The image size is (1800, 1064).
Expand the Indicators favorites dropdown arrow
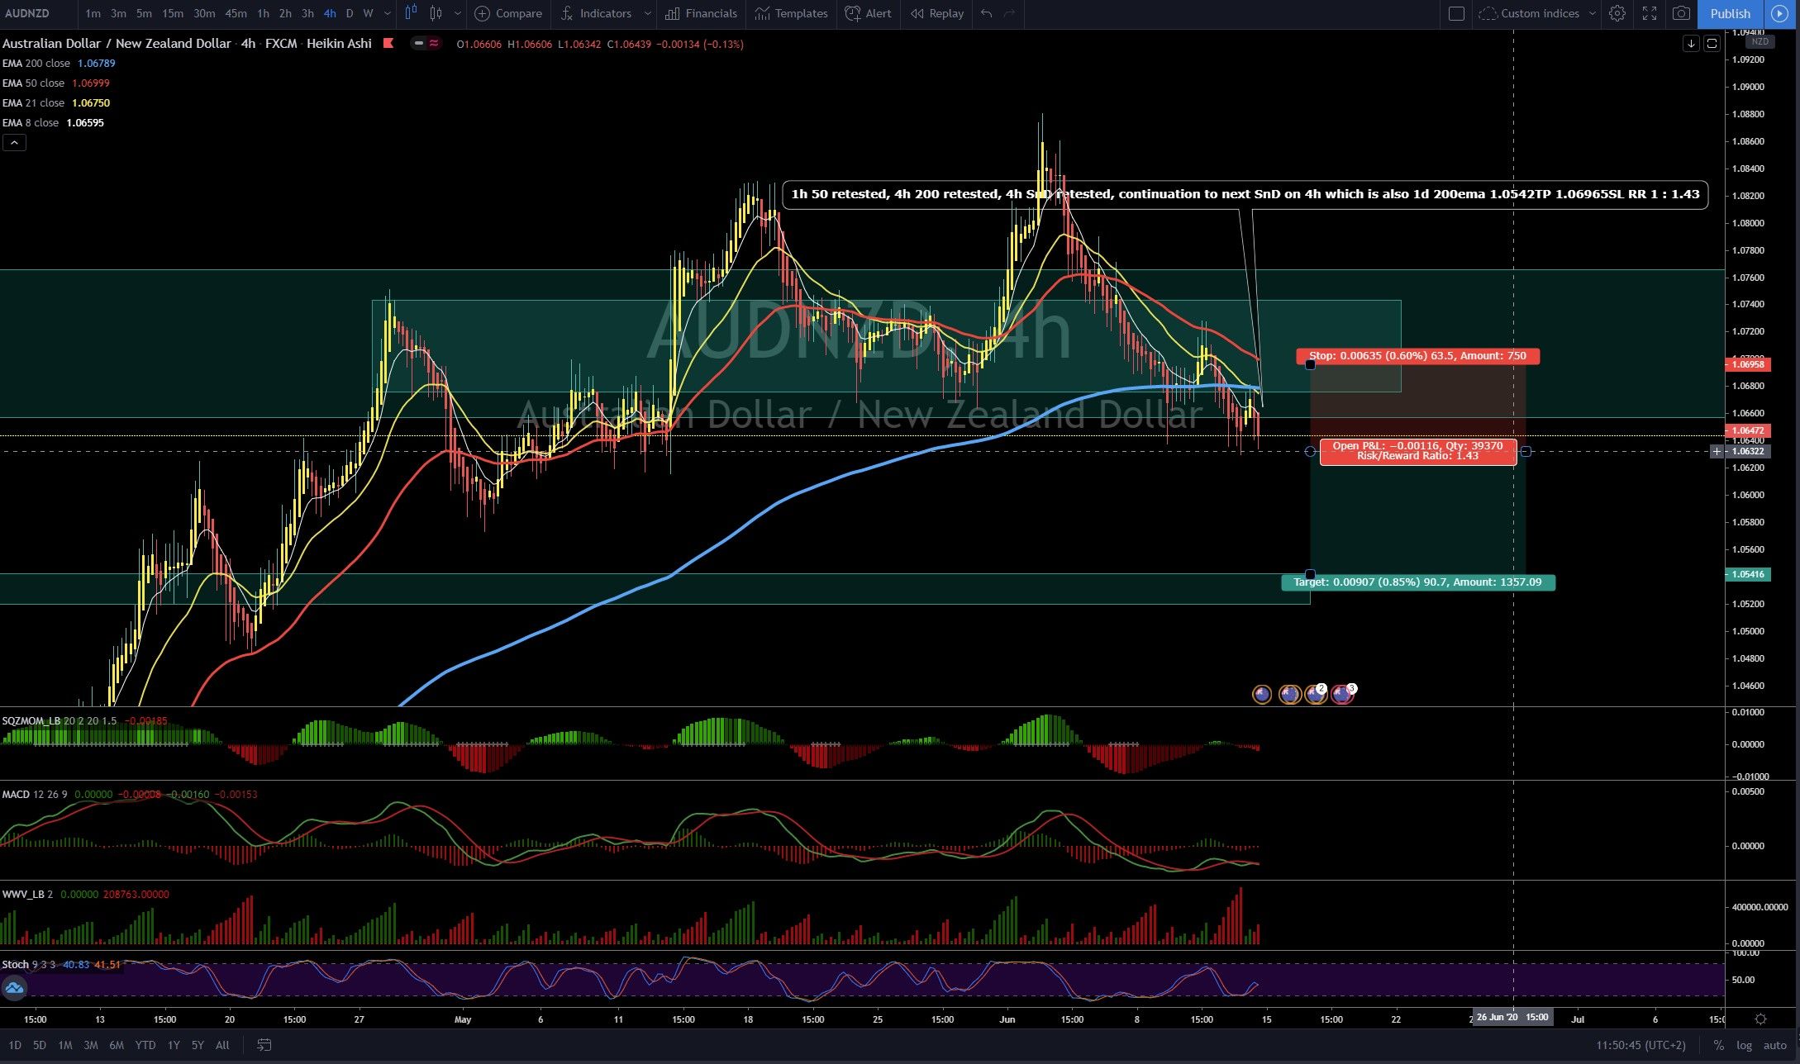click(647, 13)
